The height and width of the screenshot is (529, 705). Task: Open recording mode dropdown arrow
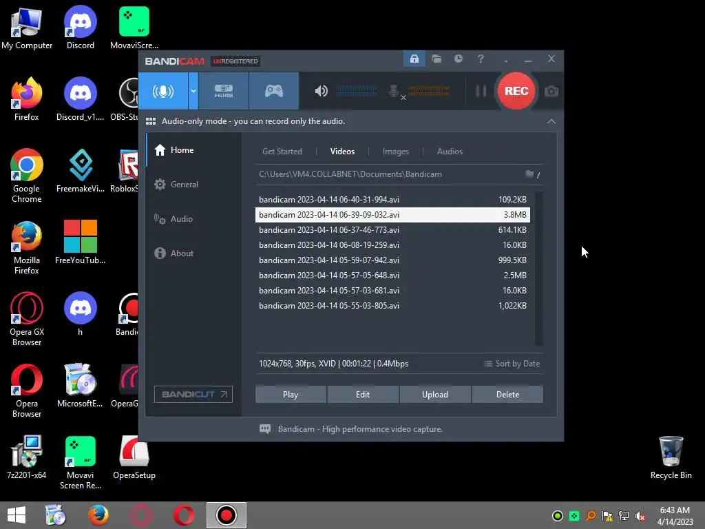point(193,91)
